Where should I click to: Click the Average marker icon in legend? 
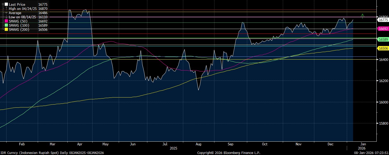[6, 13]
